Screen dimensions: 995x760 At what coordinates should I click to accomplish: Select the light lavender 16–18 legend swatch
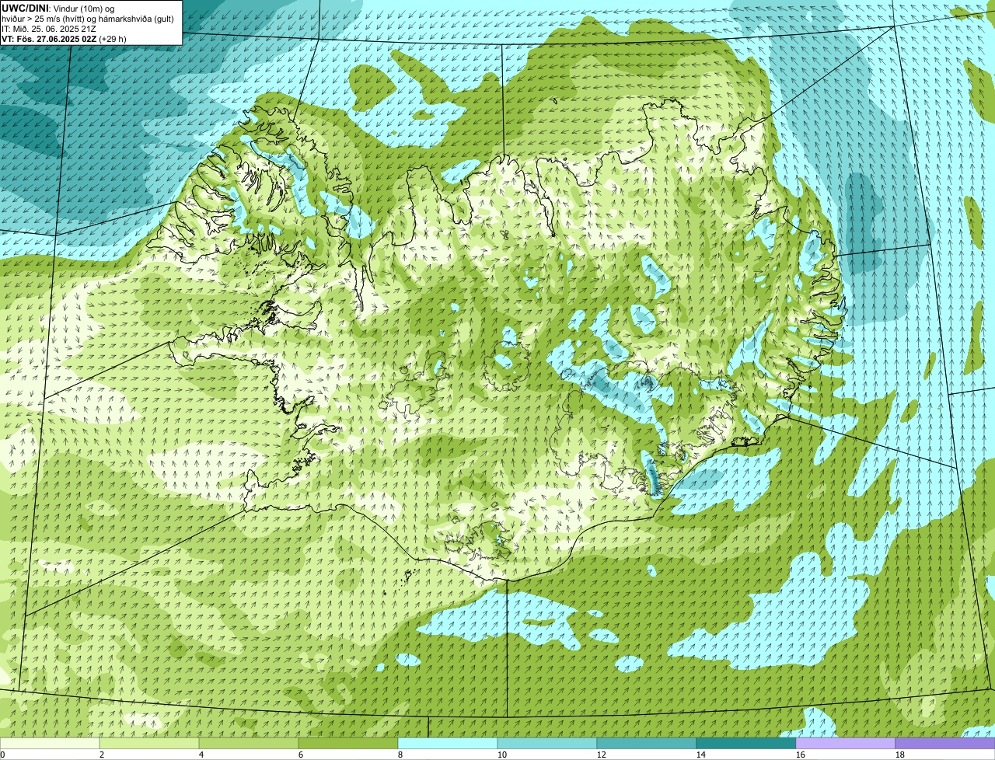coord(846,743)
